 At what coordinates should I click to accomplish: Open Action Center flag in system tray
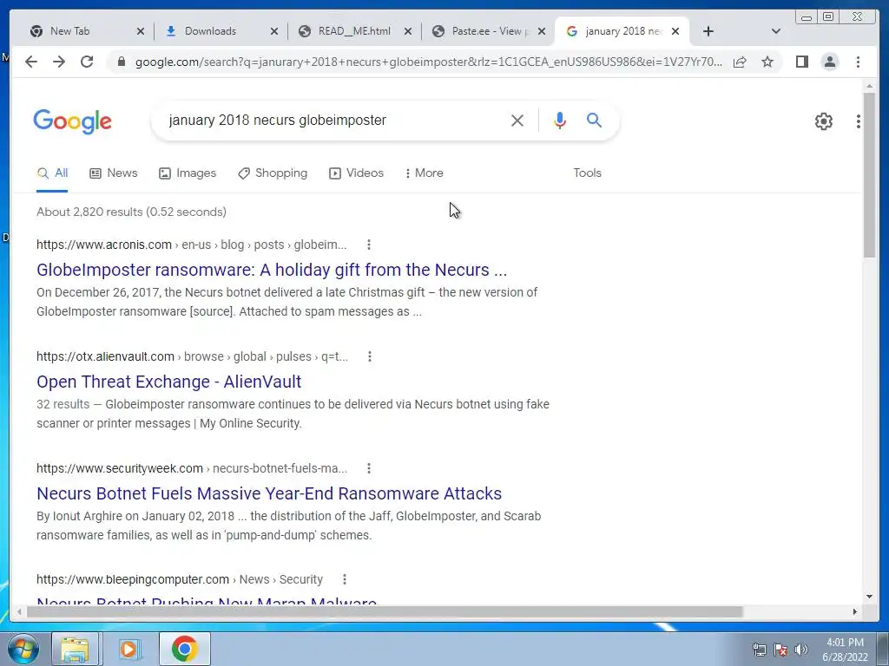click(x=780, y=649)
